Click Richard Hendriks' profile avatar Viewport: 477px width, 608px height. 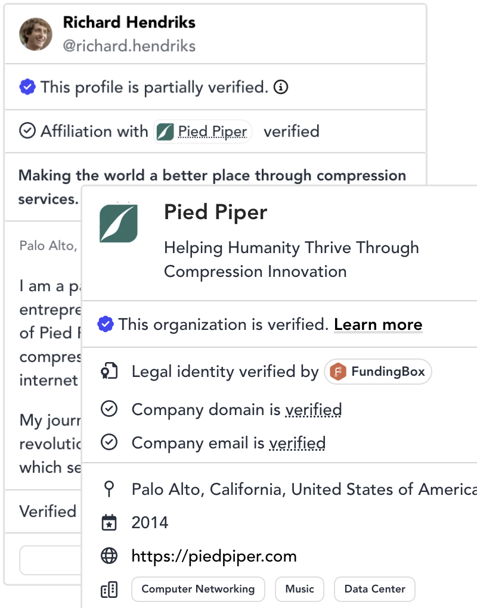35,34
